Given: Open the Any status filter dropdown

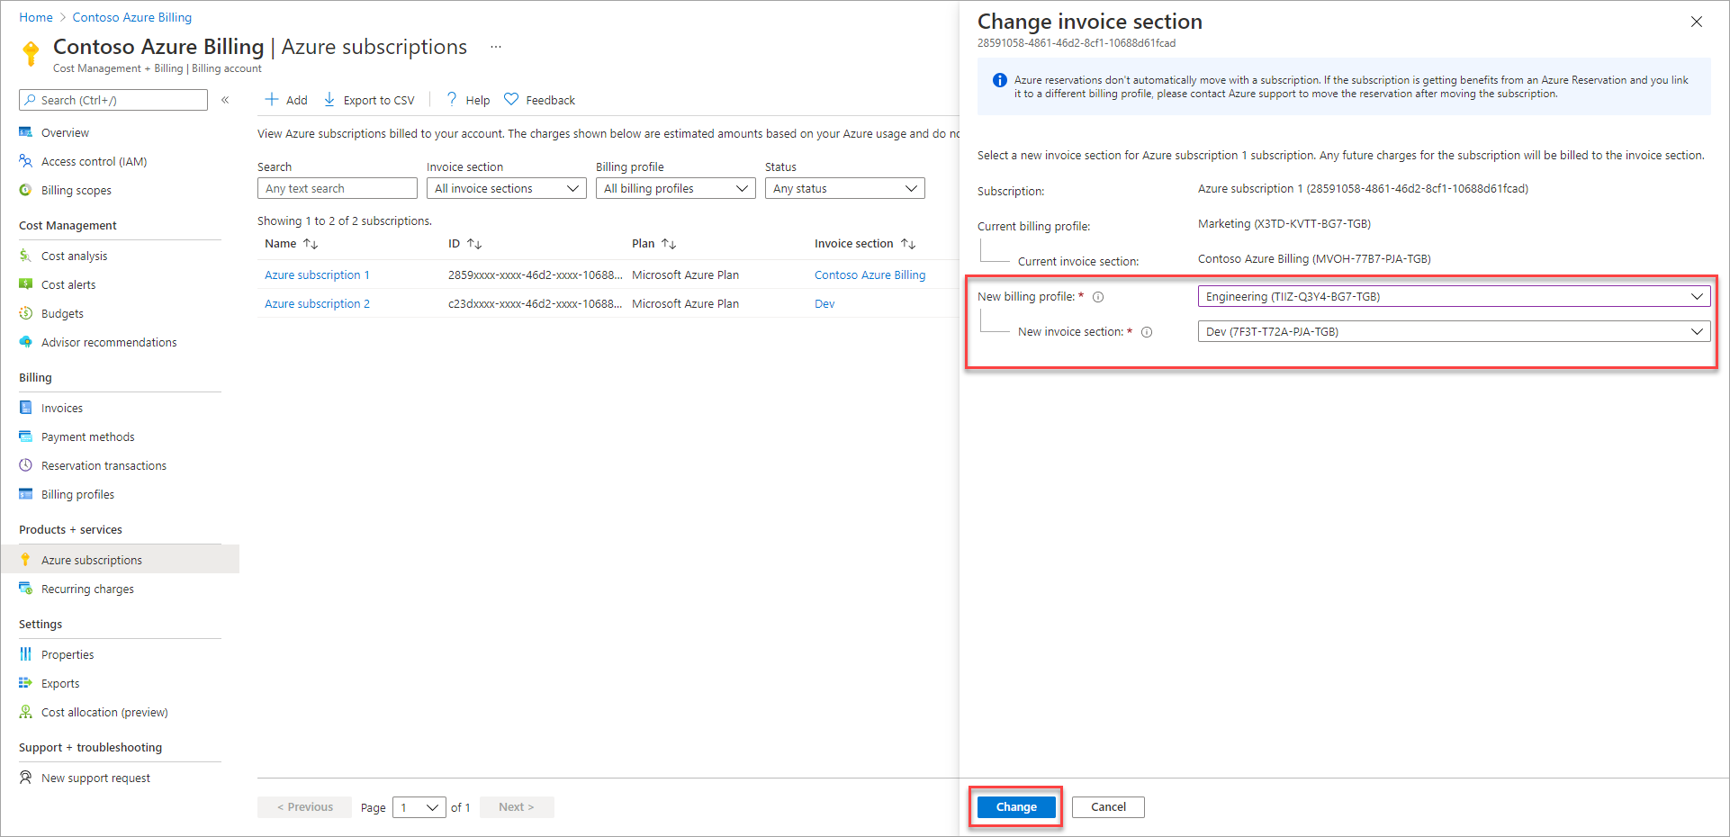Looking at the screenshot, I should [845, 188].
